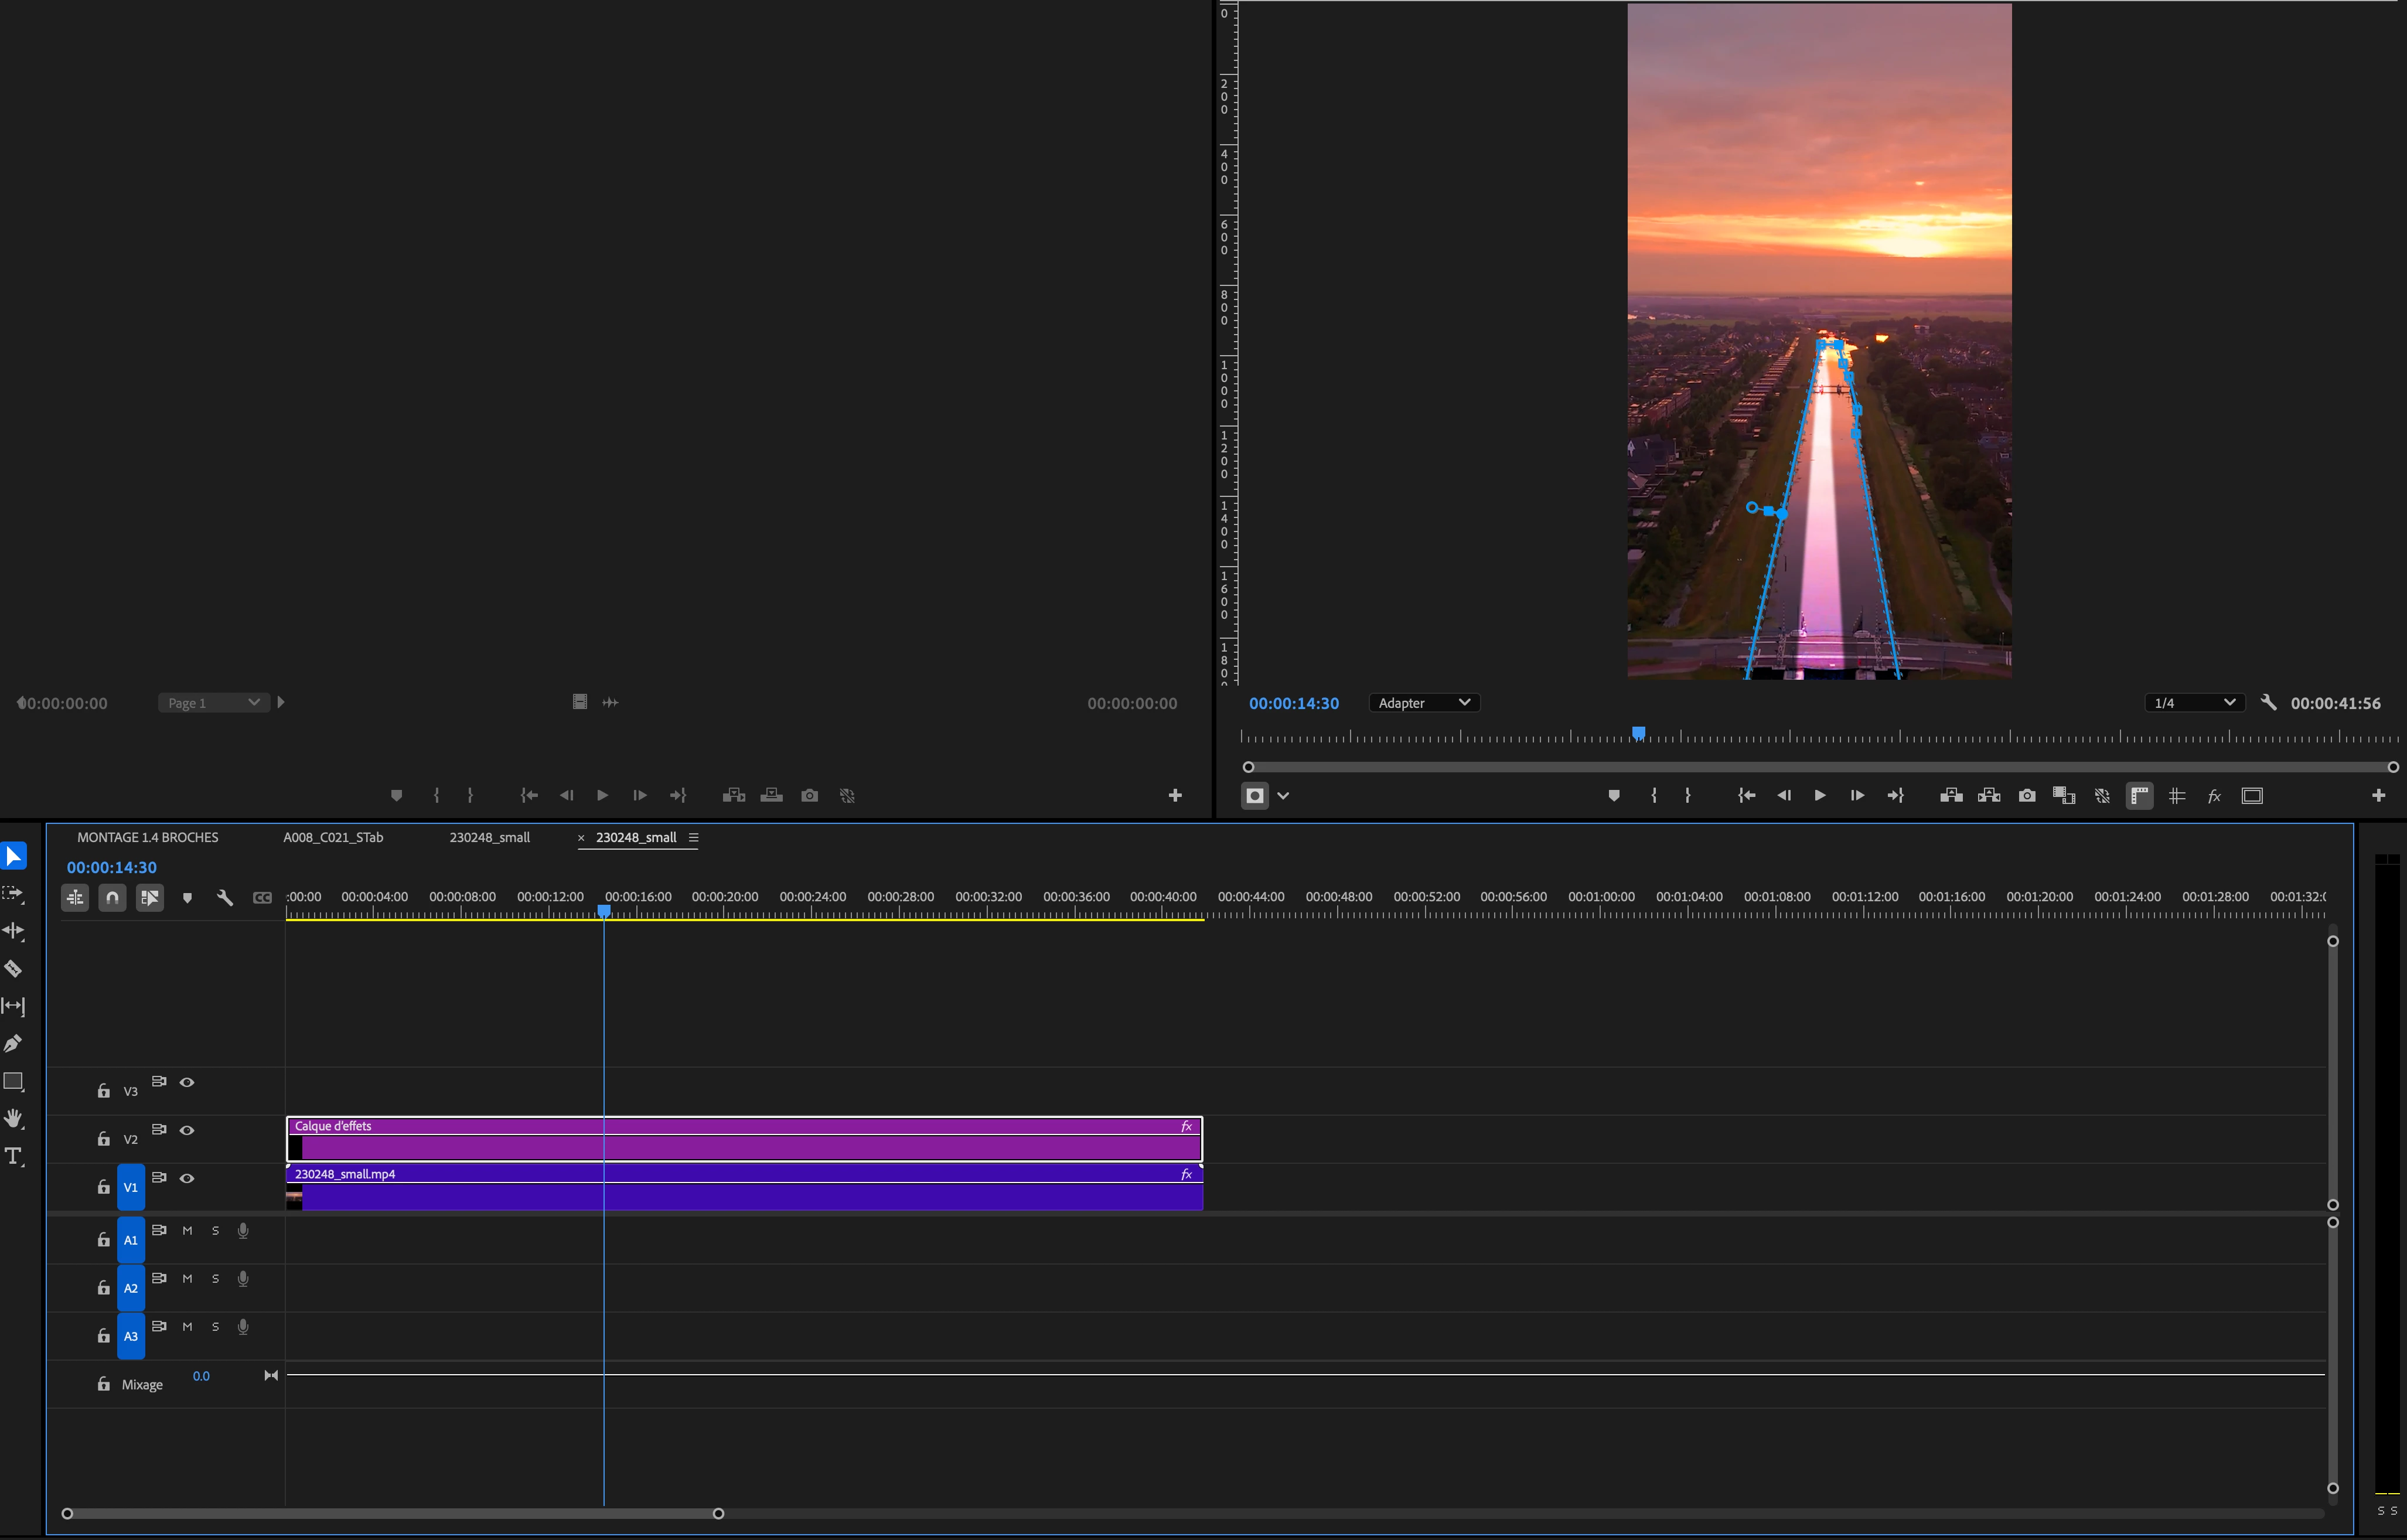2407x1540 pixels.
Task: Open the Adapter zoom level dropdown
Action: [x=1423, y=703]
